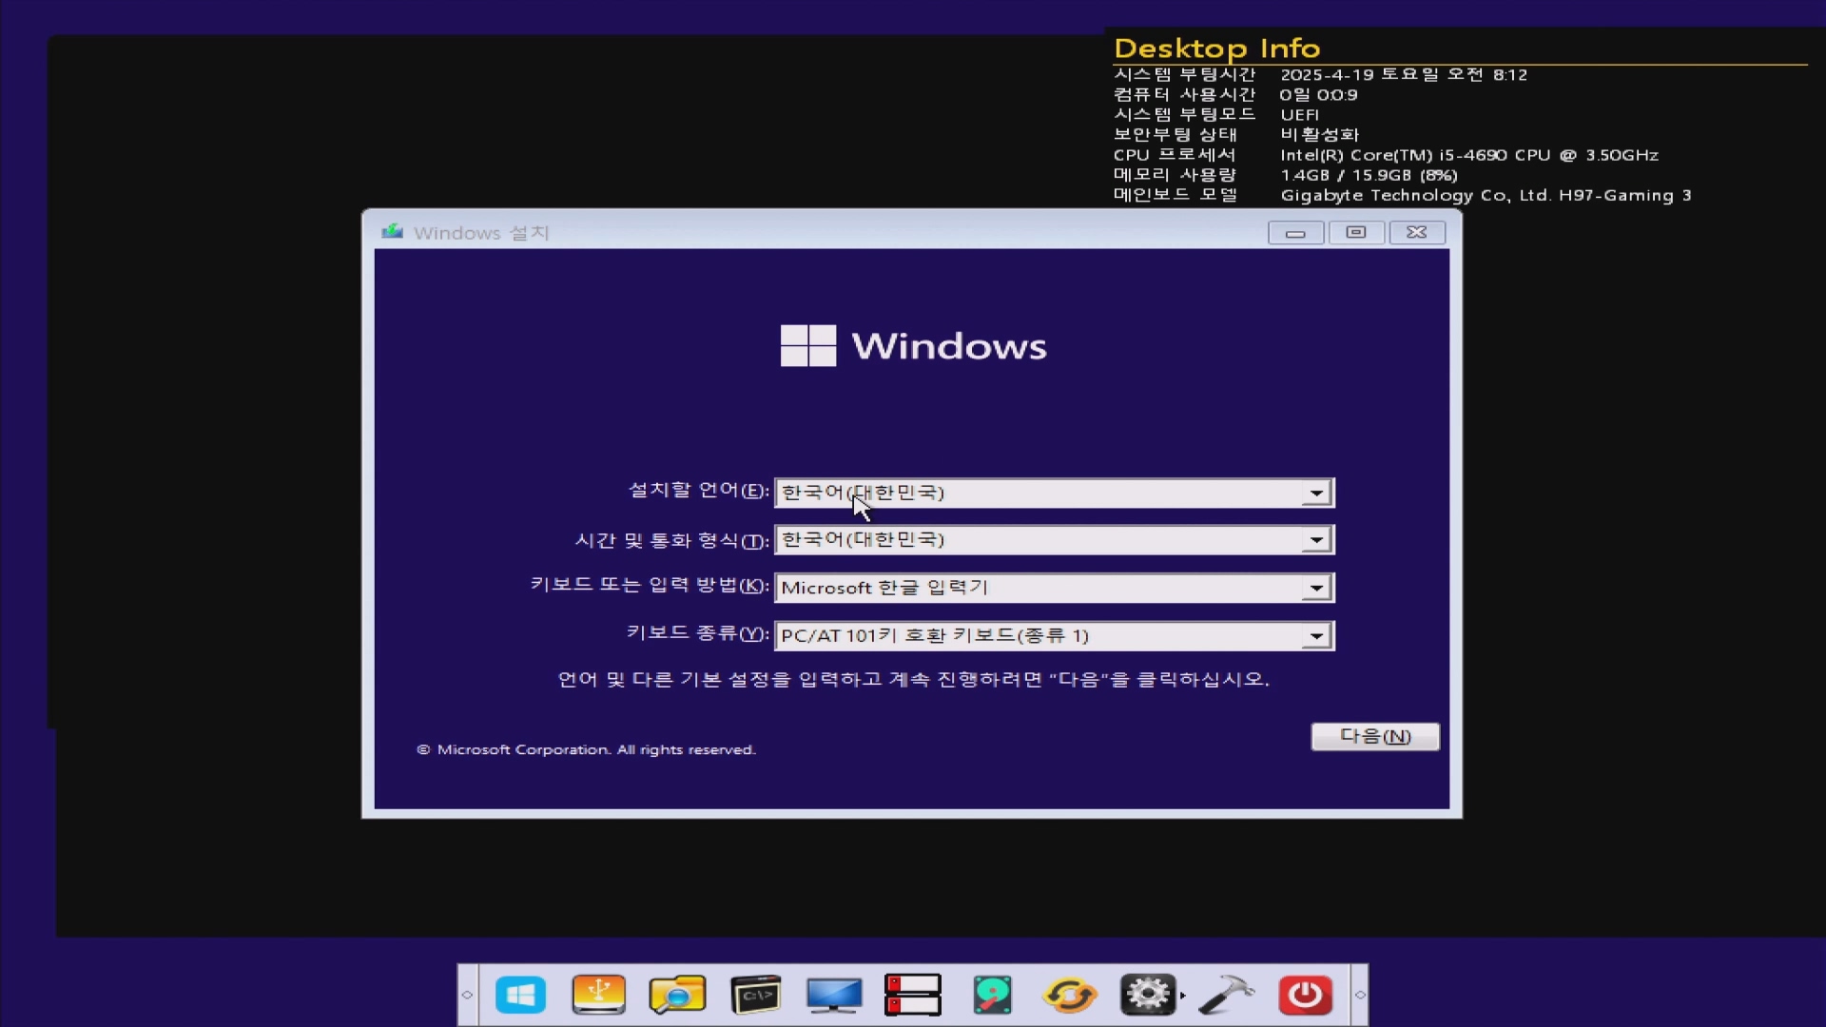Click the dock's right edge handle
1826x1027 pixels.
pos(1360,995)
